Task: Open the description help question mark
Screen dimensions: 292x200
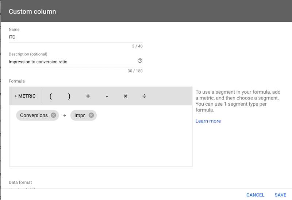Action: point(140,60)
